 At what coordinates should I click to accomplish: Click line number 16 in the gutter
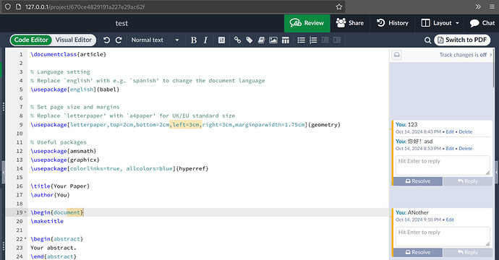coord(20,186)
